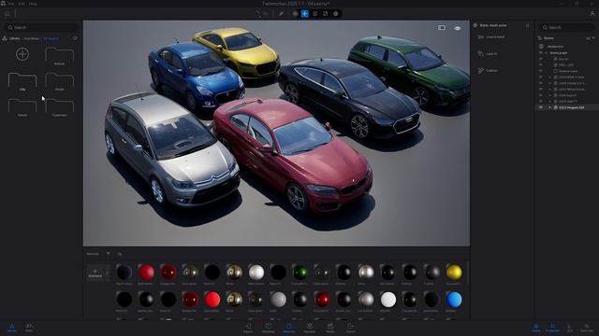The width and height of the screenshot is (599, 336).
Task: Toggle visibility of 2023 Peugeot 308
Action: click(541, 108)
